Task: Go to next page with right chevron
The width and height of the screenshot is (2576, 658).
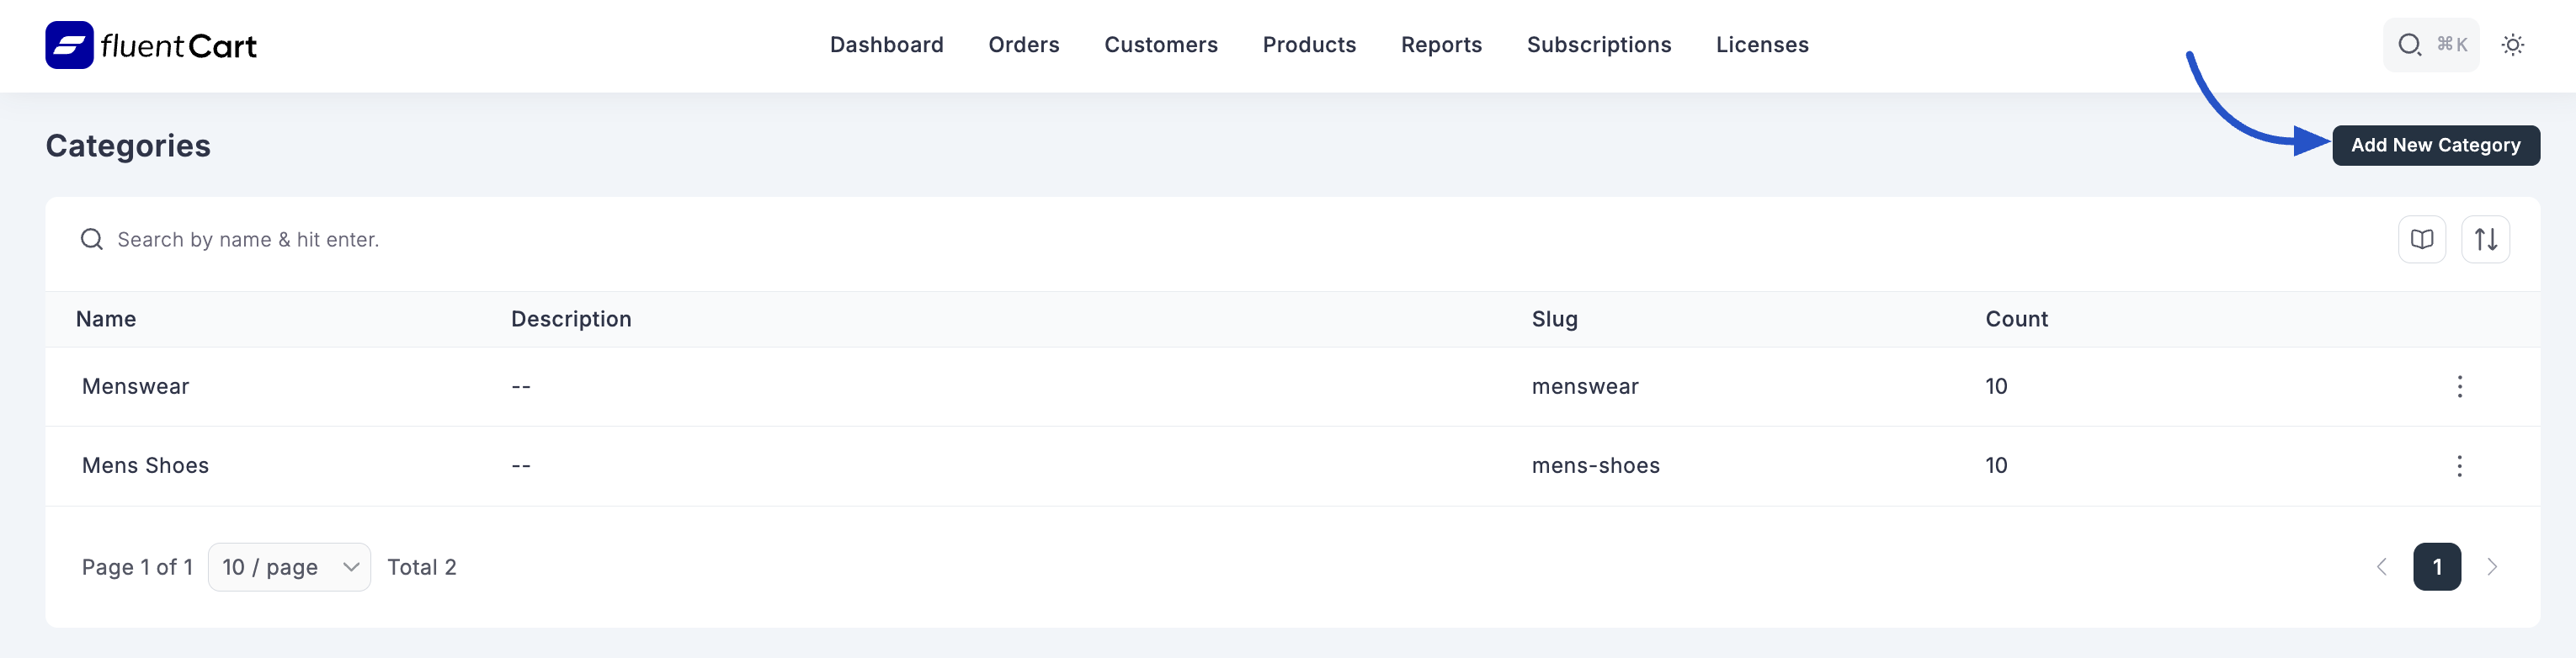Action: point(2492,567)
